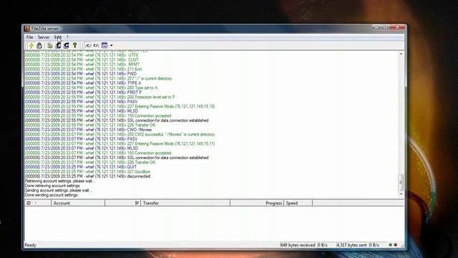Click the log scrollbar down arrow
458x258 pixels.
401,194
